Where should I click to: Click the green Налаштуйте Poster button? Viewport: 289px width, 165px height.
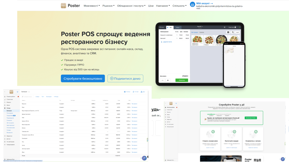coord(251,118)
